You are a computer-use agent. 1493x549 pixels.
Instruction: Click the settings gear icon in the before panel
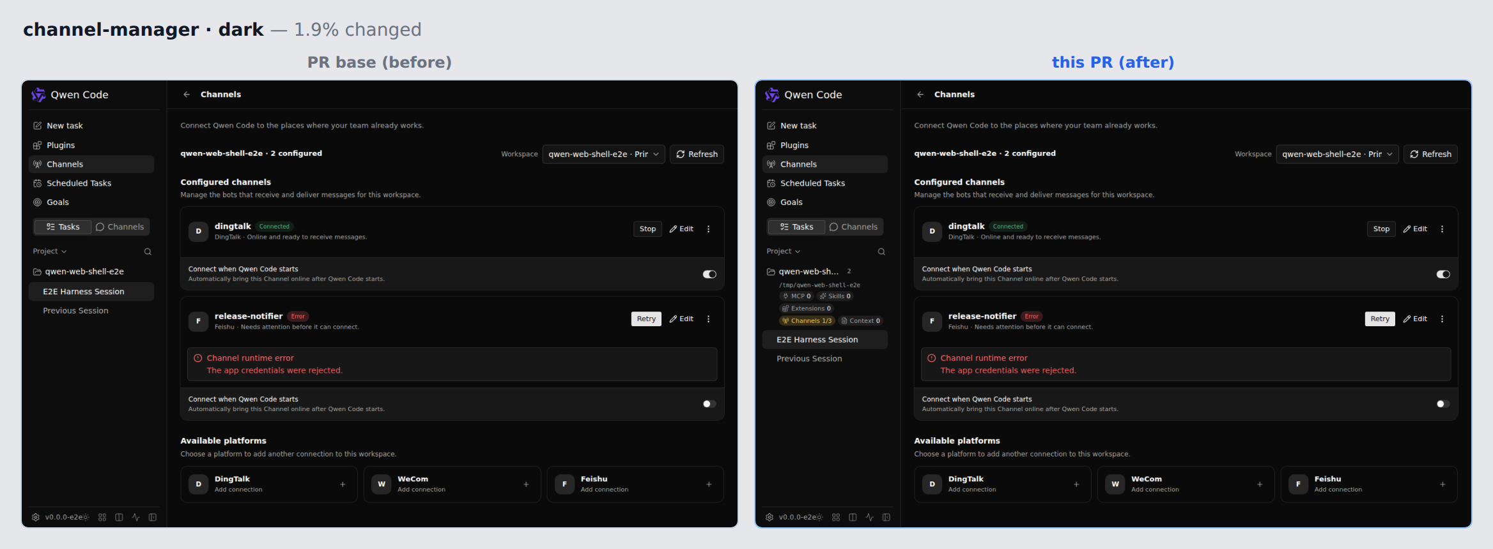[x=36, y=517]
